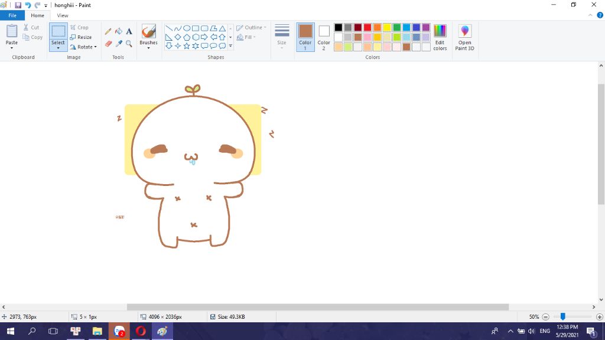Pick the yellow color swatch
605x340 pixels.
tap(387, 27)
